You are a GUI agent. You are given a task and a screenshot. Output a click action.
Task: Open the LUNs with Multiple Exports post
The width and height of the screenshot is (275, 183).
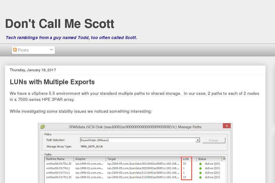click(x=52, y=82)
